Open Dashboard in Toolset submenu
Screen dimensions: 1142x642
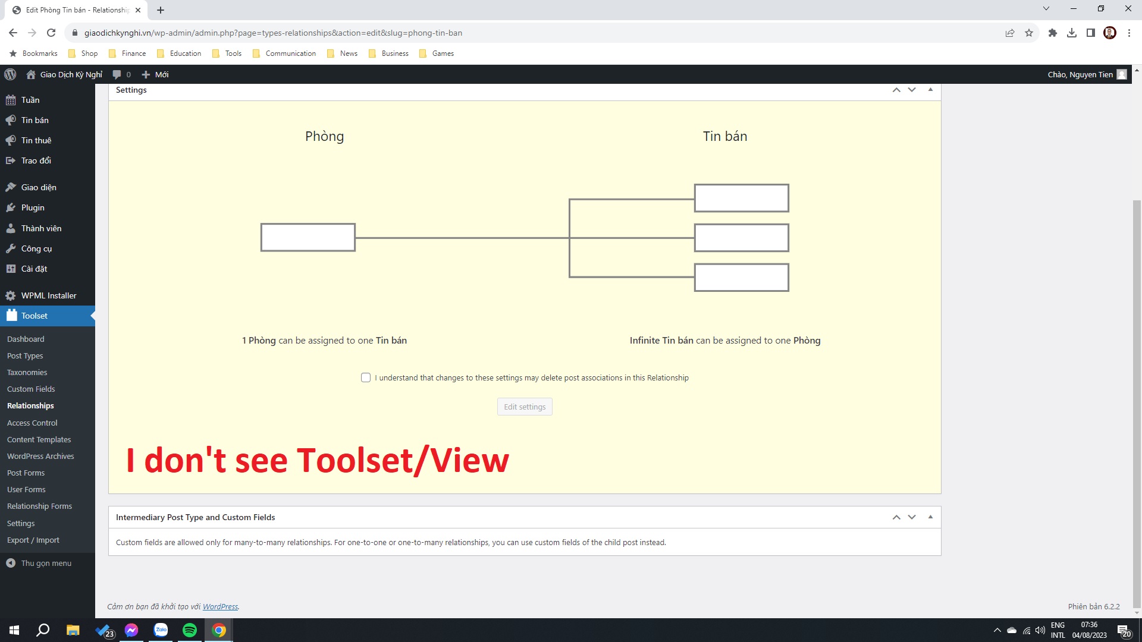click(x=26, y=339)
